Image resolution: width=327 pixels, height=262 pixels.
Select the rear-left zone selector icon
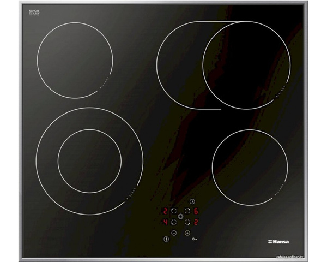click(x=174, y=211)
